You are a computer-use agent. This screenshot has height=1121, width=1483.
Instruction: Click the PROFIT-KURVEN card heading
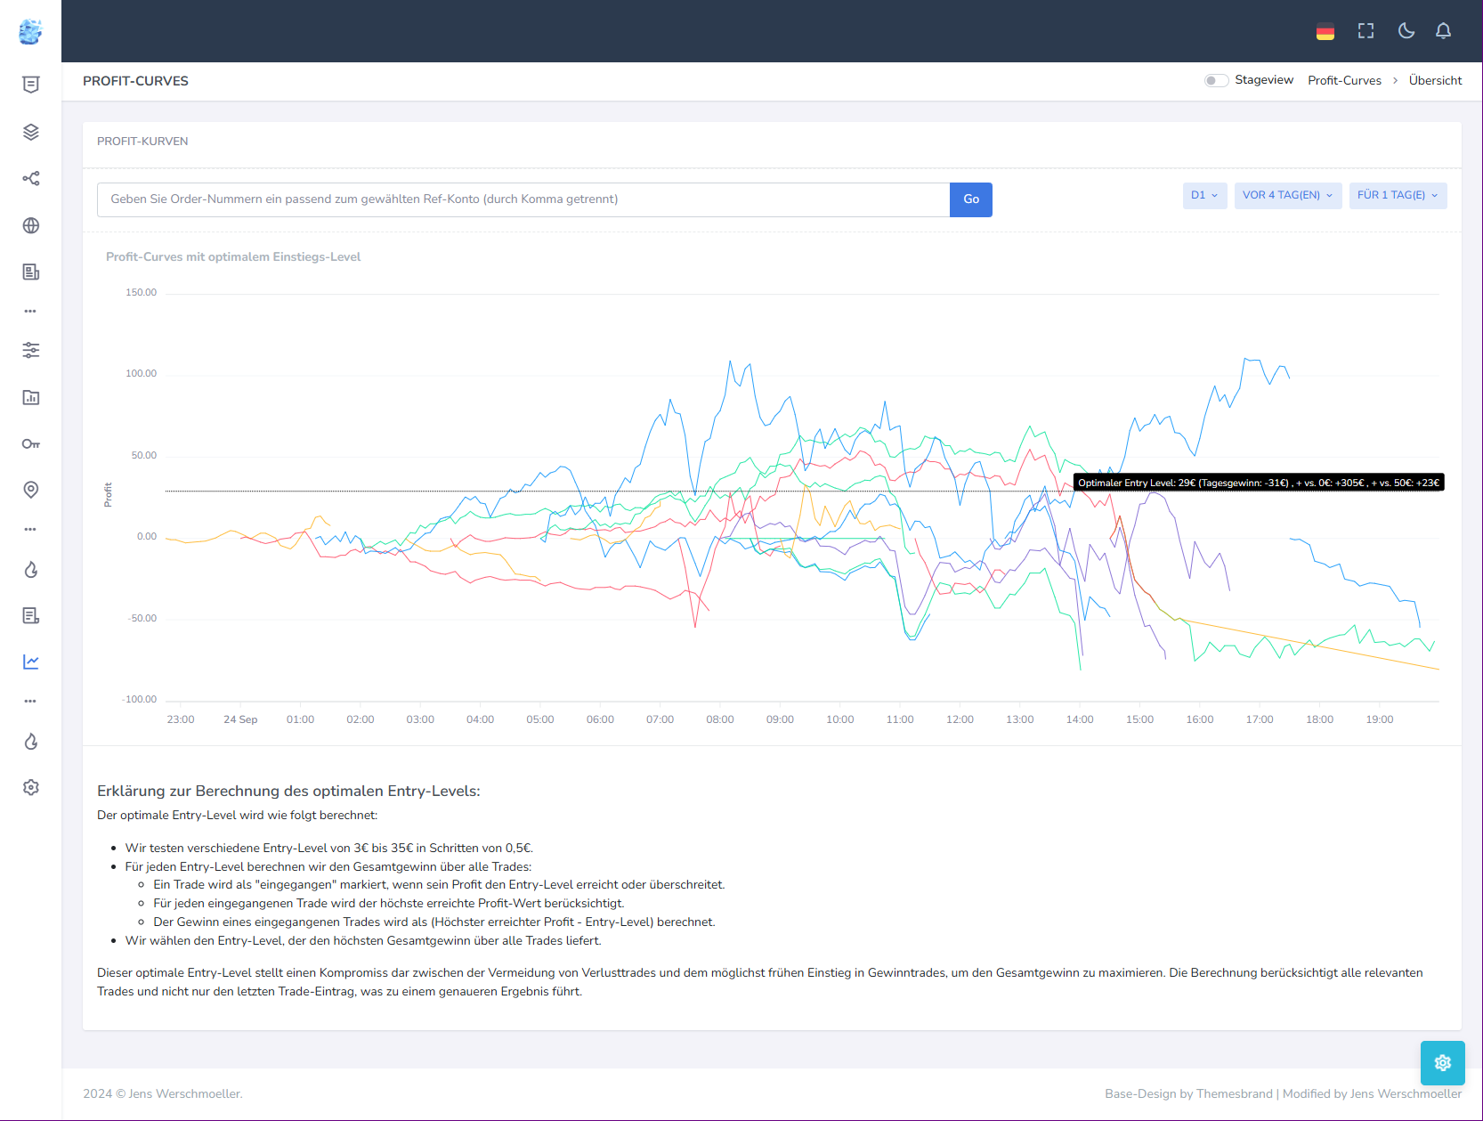(142, 142)
